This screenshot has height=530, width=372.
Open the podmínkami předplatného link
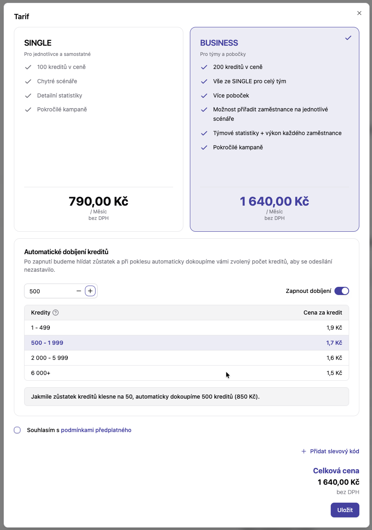pos(96,430)
